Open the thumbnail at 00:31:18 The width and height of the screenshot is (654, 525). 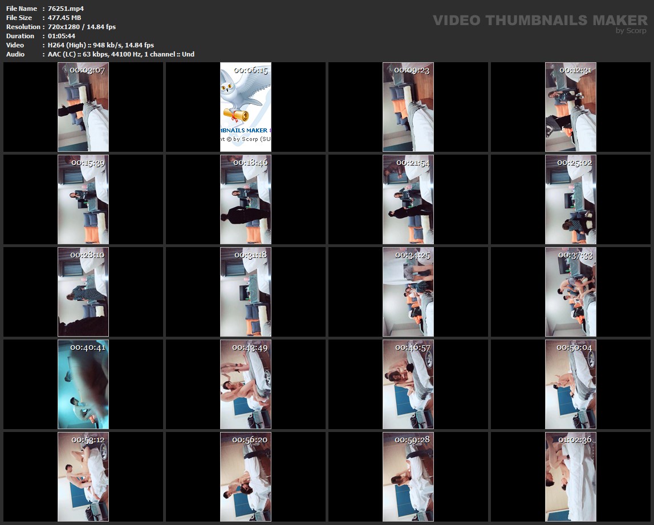coord(246,292)
